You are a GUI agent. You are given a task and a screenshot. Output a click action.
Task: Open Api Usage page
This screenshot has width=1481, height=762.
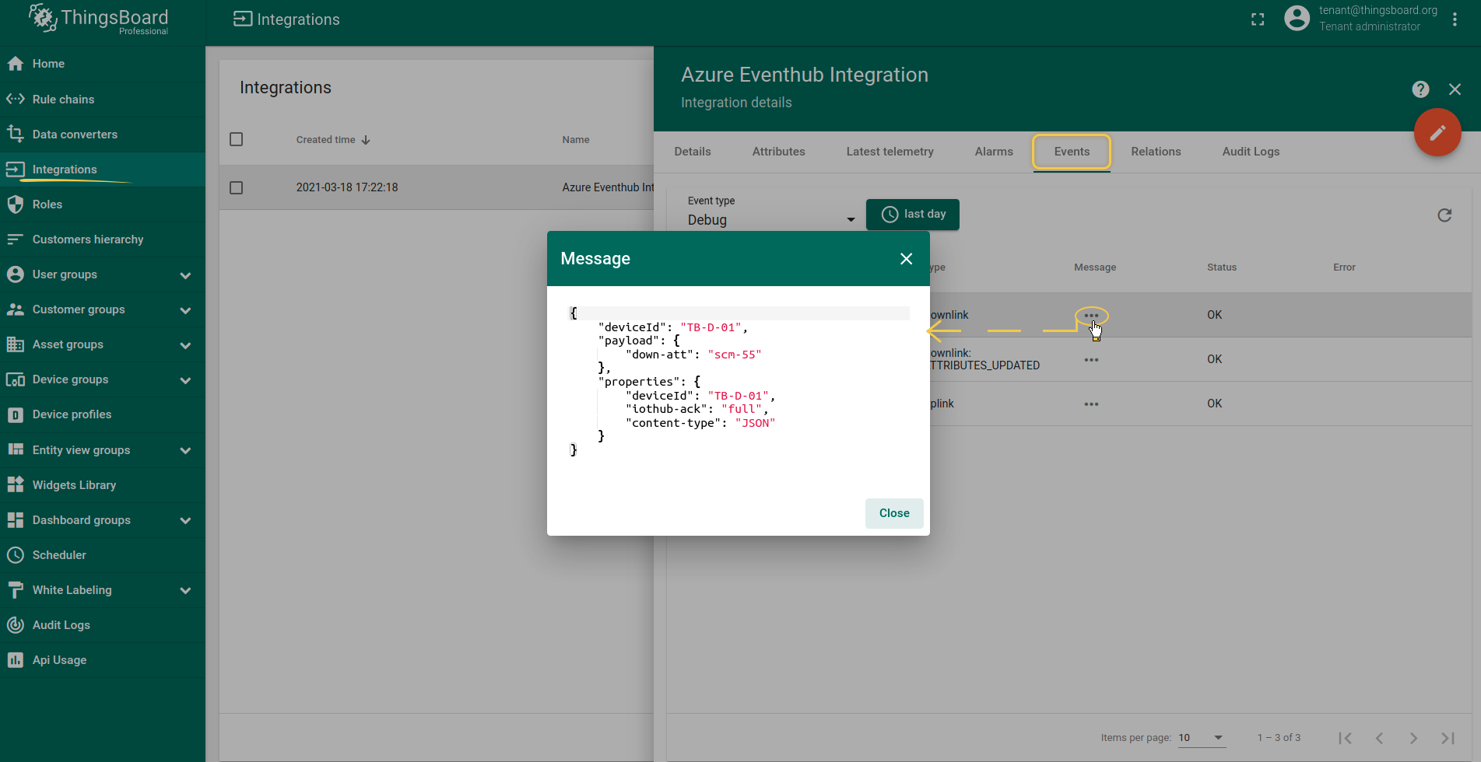pyautogui.click(x=103, y=660)
